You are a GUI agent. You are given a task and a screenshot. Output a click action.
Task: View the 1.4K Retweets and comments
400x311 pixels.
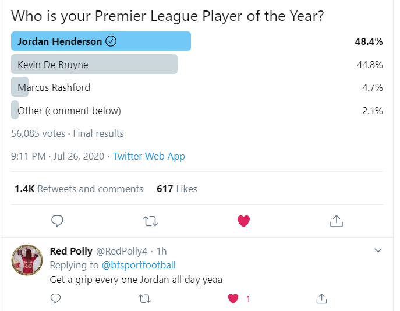[x=79, y=189]
